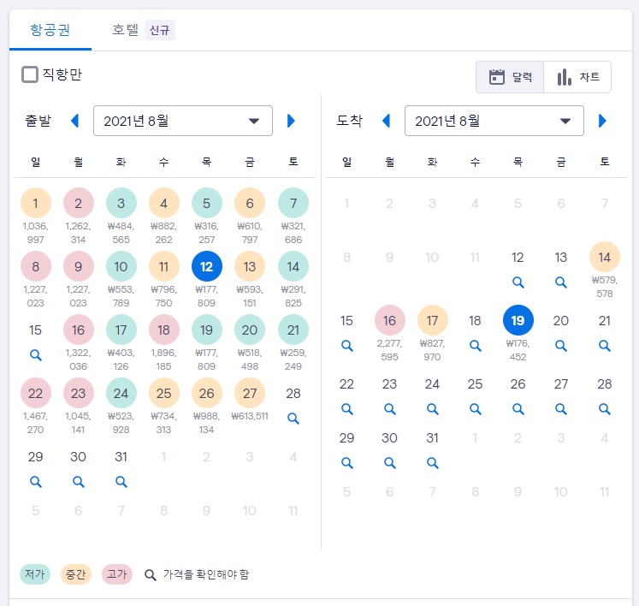639x606 pixels.
Task: Check price for arrival date 13
Action: (561, 282)
